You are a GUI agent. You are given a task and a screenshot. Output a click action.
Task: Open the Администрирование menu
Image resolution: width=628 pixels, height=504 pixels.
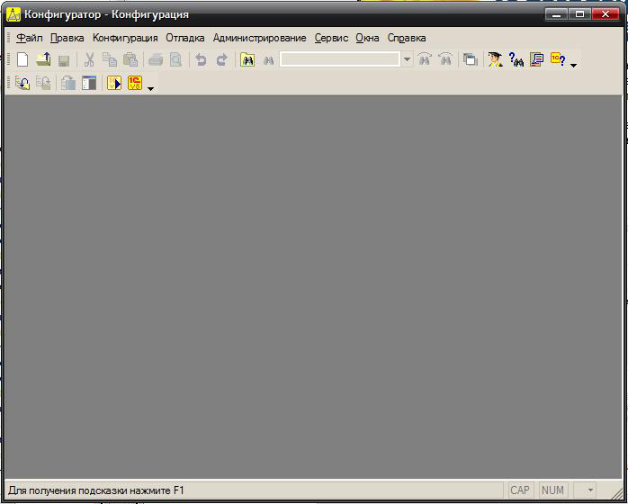259,38
